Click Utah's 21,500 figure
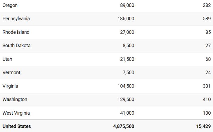This screenshot has height=132, width=213. [127, 59]
